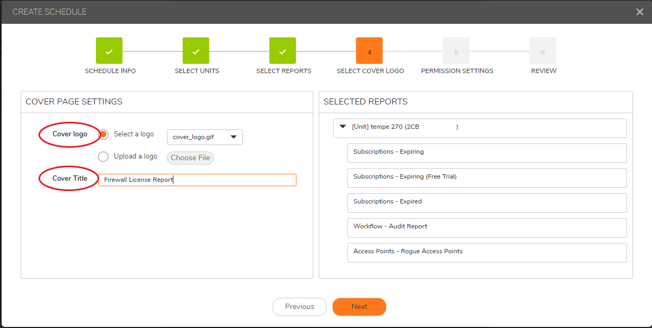Viewport: 652px width, 328px height.
Task: Choose the "Upload a logo" radio button
Action: coord(103,156)
